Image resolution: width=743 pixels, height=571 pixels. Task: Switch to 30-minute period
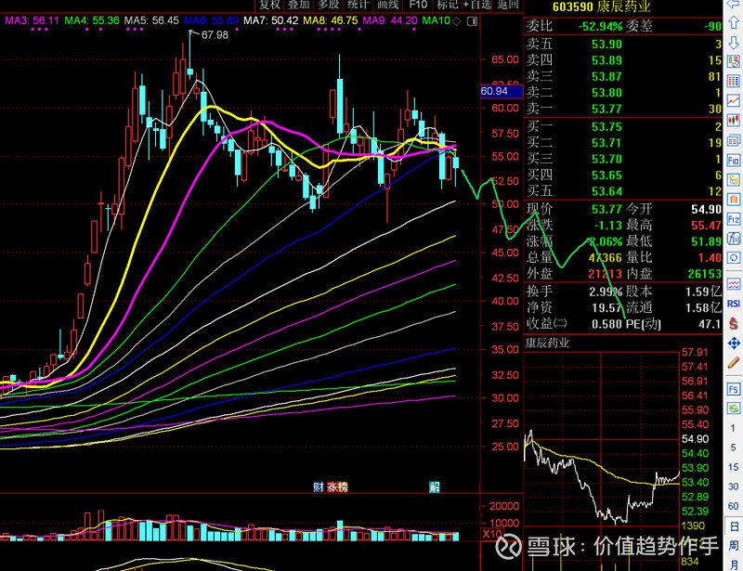733,487
